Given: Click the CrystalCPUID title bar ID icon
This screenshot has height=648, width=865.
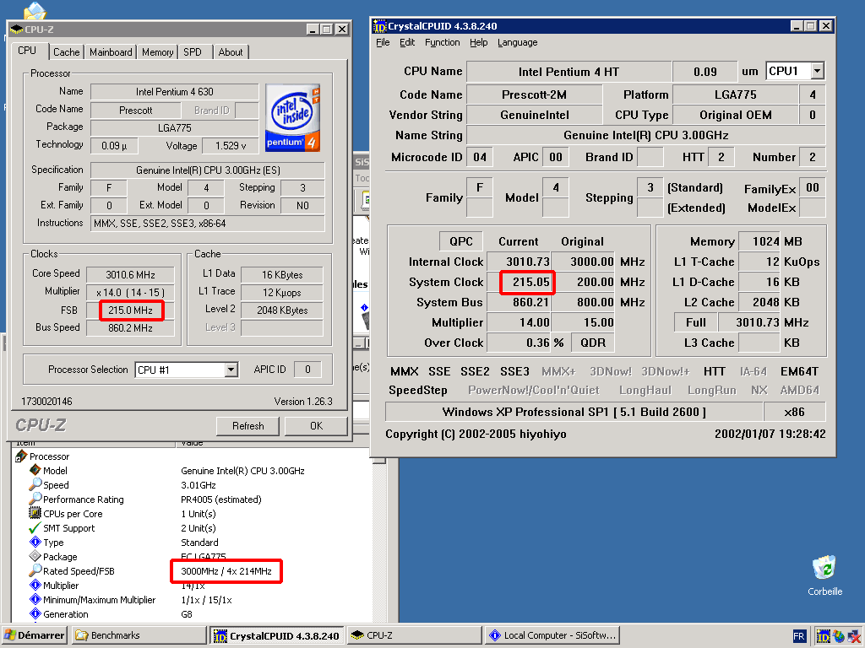Looking at the screenshot, I should 379,26.
